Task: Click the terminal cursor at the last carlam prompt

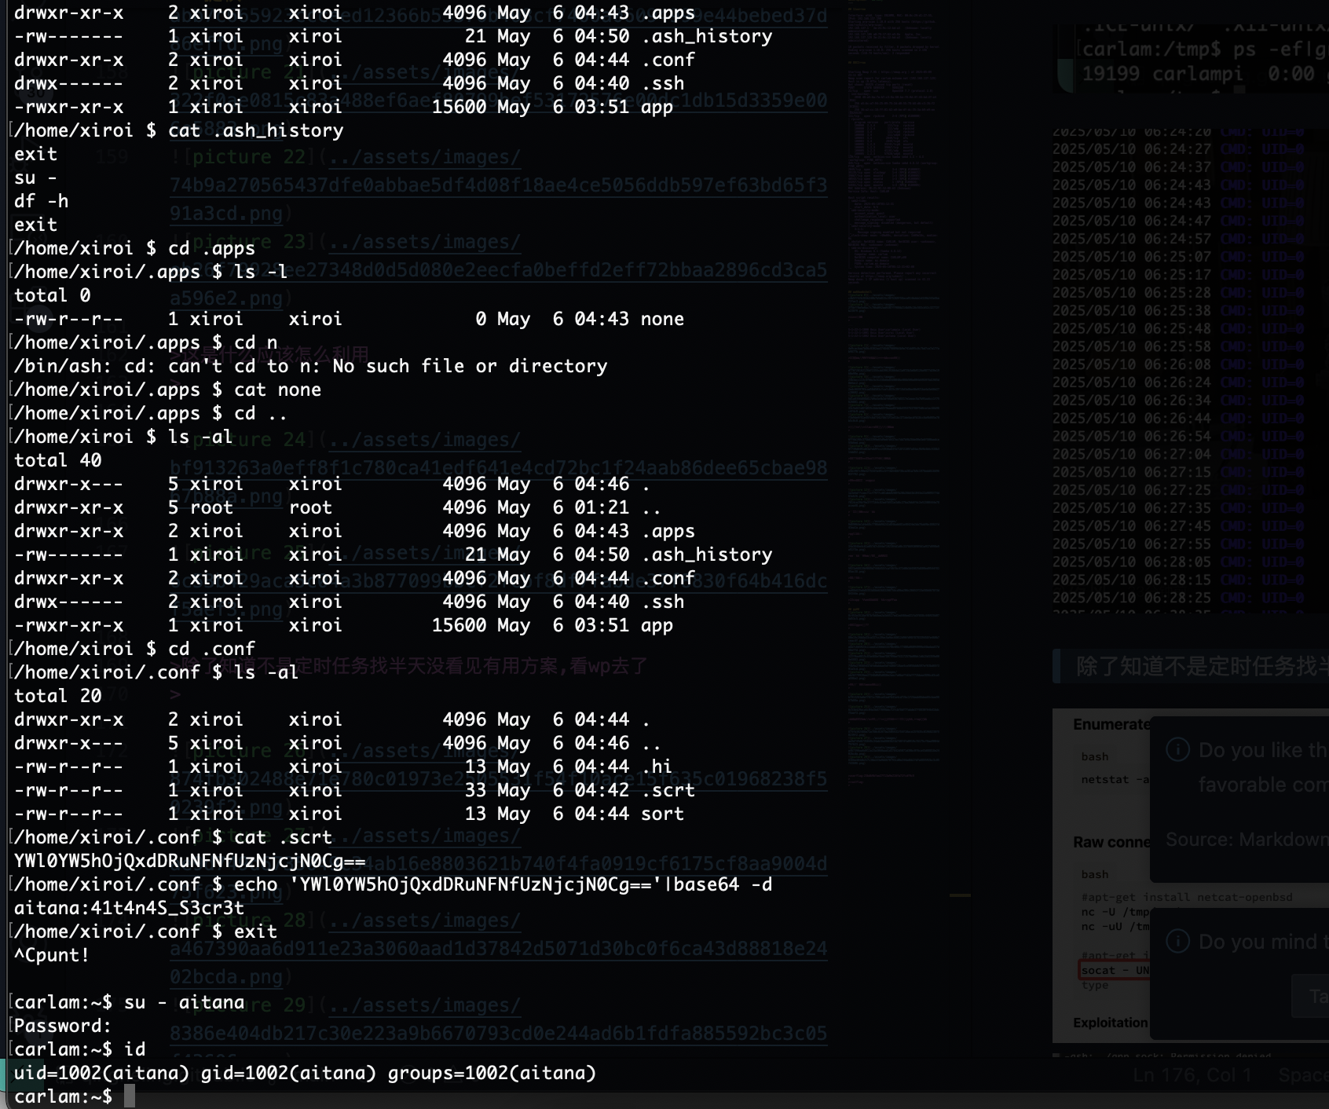Action: (x=130, y=1096)
